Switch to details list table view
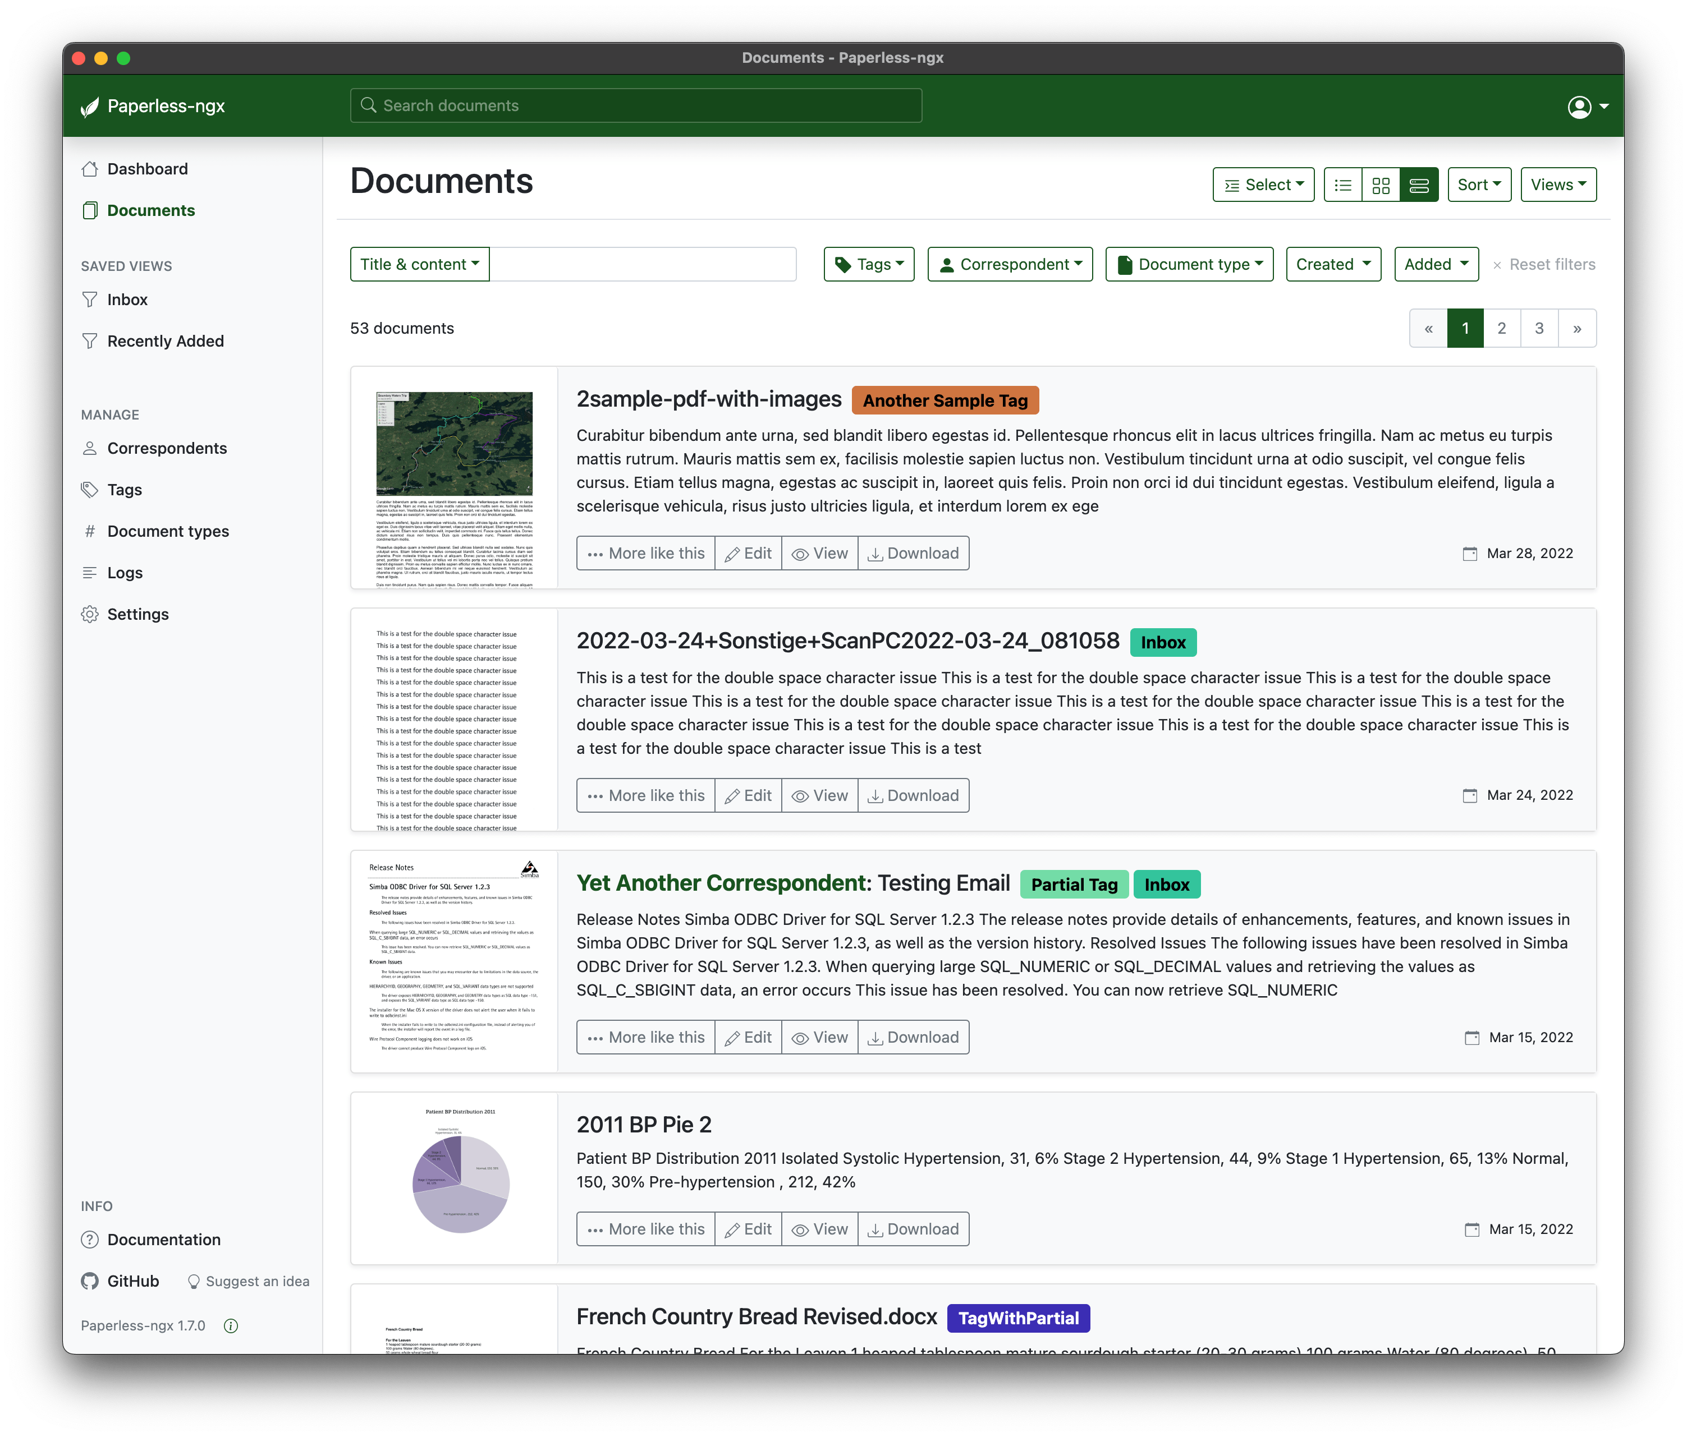 click(1342, 185)
